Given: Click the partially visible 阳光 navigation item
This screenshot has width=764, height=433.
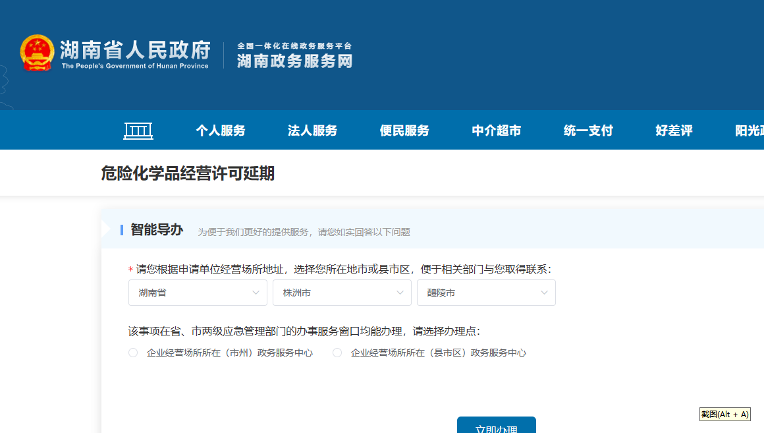Looking at the screenshot, I should pyautogui.click(x=749, y=130).
